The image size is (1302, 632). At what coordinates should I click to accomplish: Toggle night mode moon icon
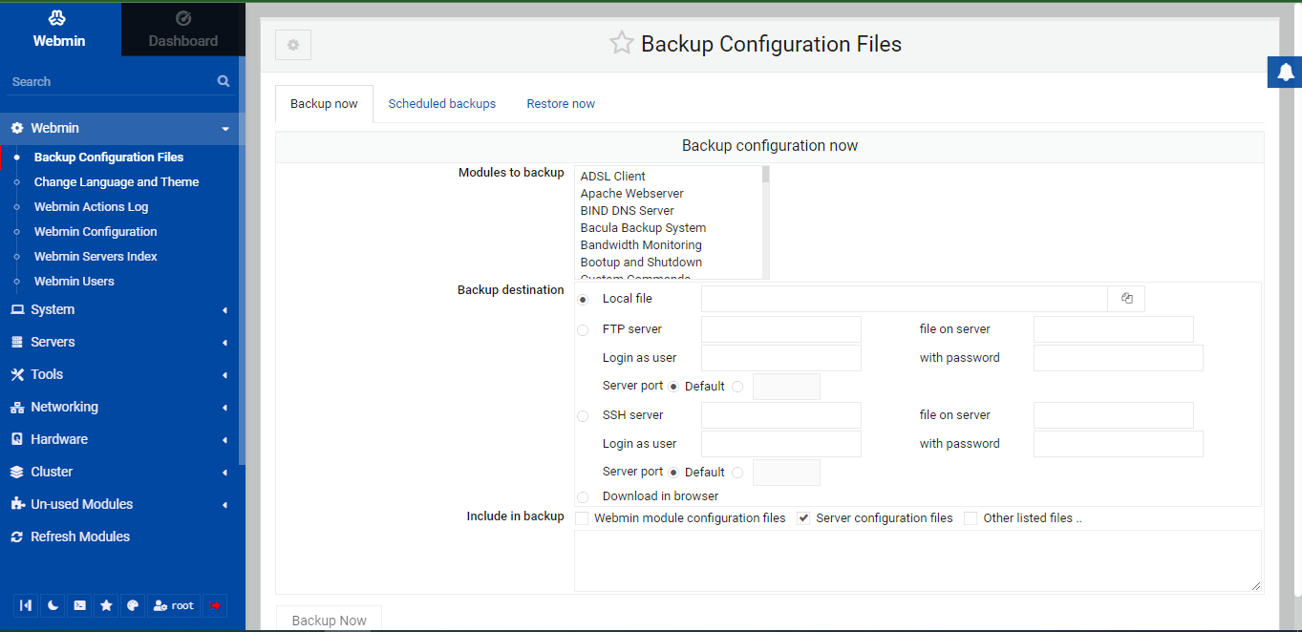(53, 605)
